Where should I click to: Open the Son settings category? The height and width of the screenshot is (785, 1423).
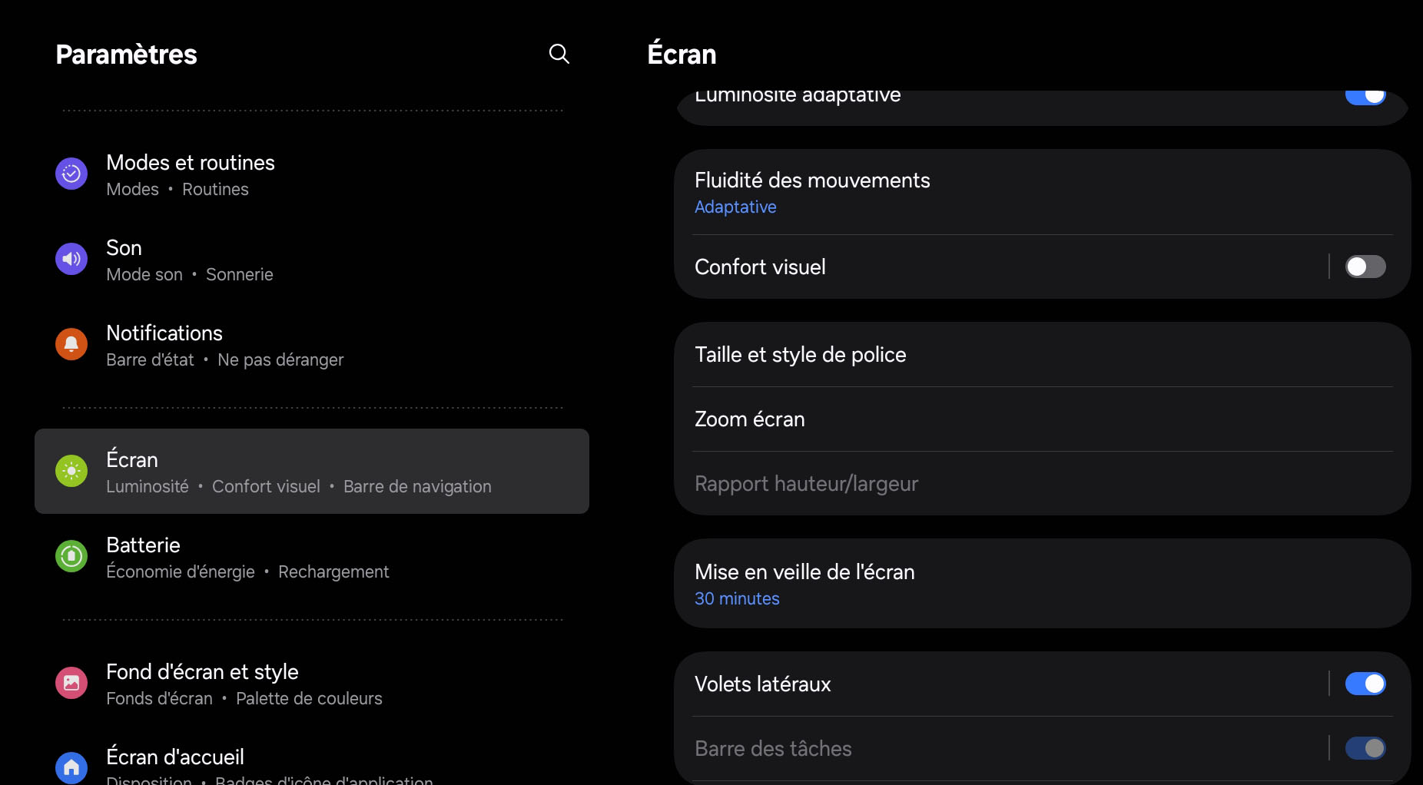point(189,260)
